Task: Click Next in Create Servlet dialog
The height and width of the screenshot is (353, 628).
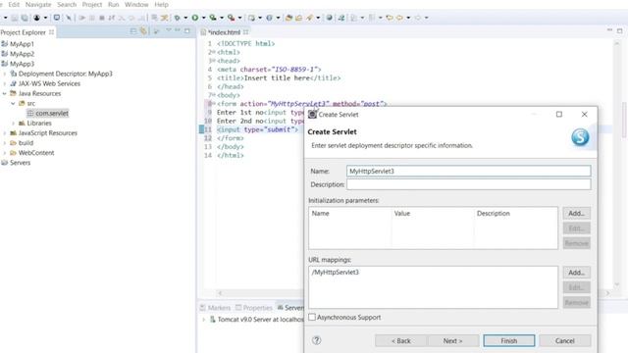Action: (452, 340)
